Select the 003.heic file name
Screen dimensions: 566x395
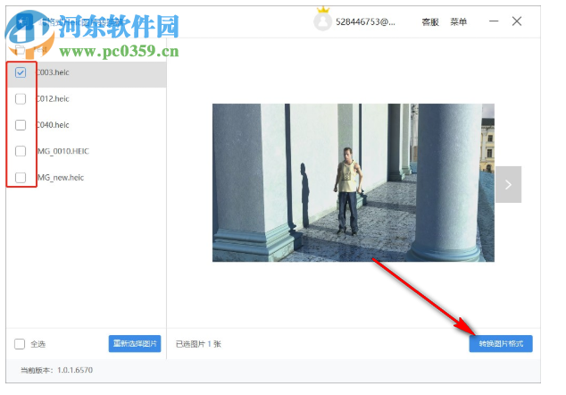coord(53,72)
